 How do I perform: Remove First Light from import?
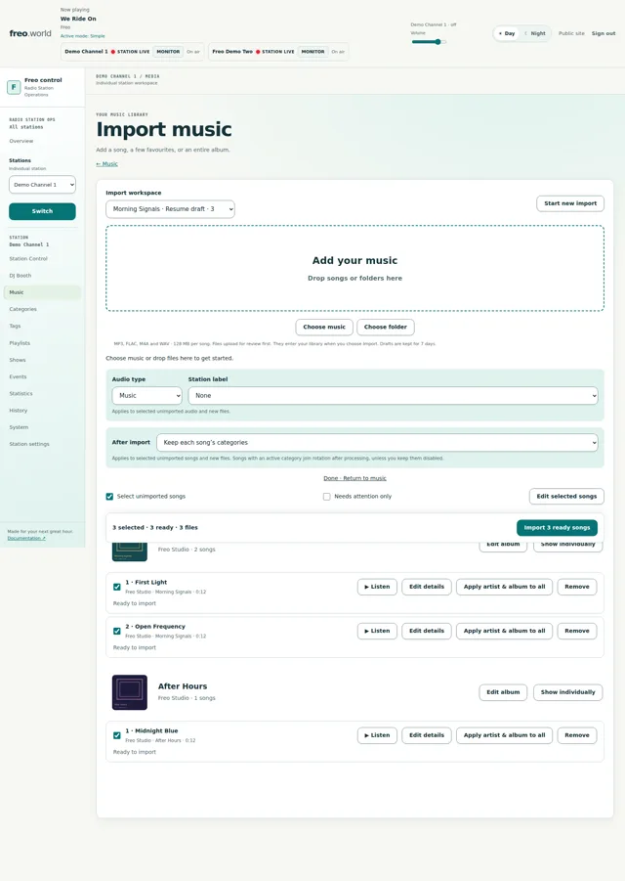(x=577, y=587)
